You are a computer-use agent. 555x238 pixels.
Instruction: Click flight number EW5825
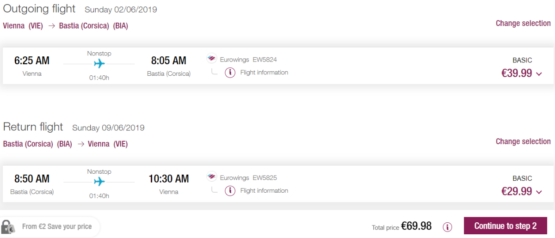coord(265,178)
